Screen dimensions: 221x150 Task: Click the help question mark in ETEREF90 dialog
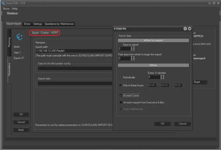click(185, 29)
